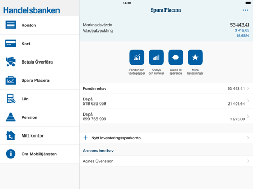Expand the Fondinnehav row chevron
The image size is (253, 189).
tap(248, 88)
